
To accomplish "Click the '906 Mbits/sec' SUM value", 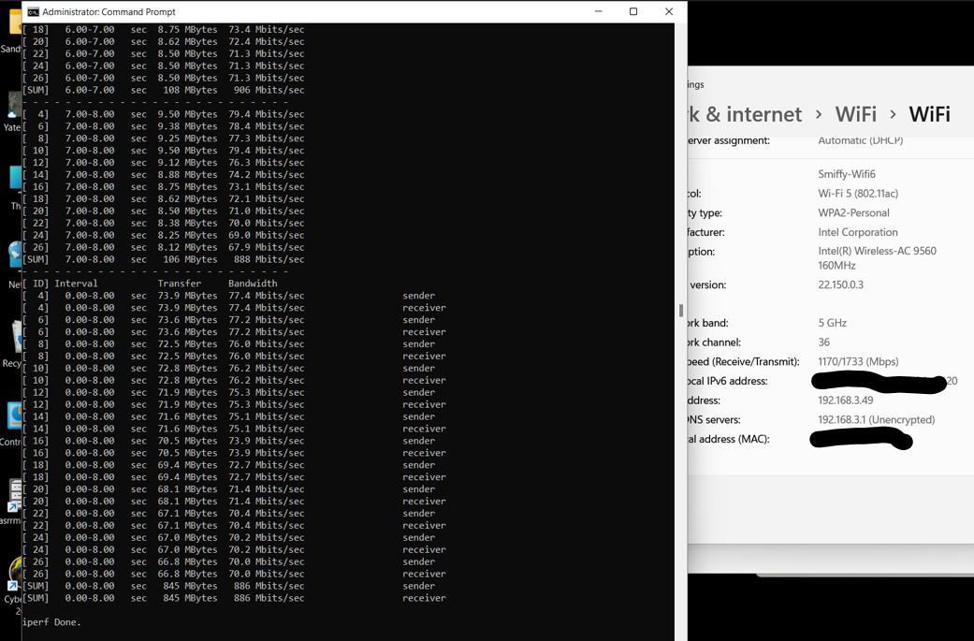I will point(269,90).
